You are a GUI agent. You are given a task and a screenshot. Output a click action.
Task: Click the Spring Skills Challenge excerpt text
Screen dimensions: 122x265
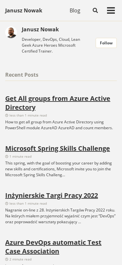click(59, 169)
